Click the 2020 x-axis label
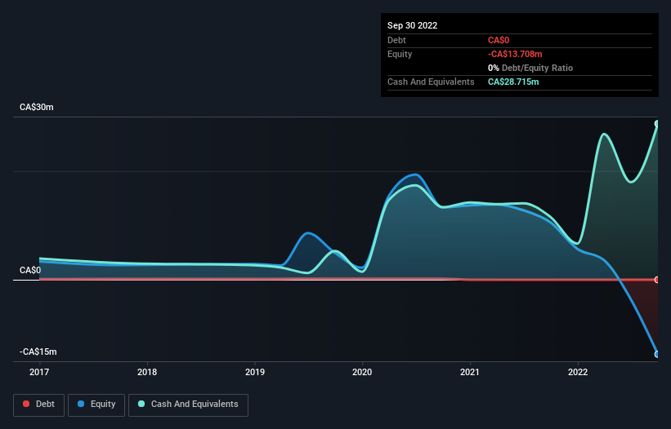Screen dimensions: 671x429 362,372
